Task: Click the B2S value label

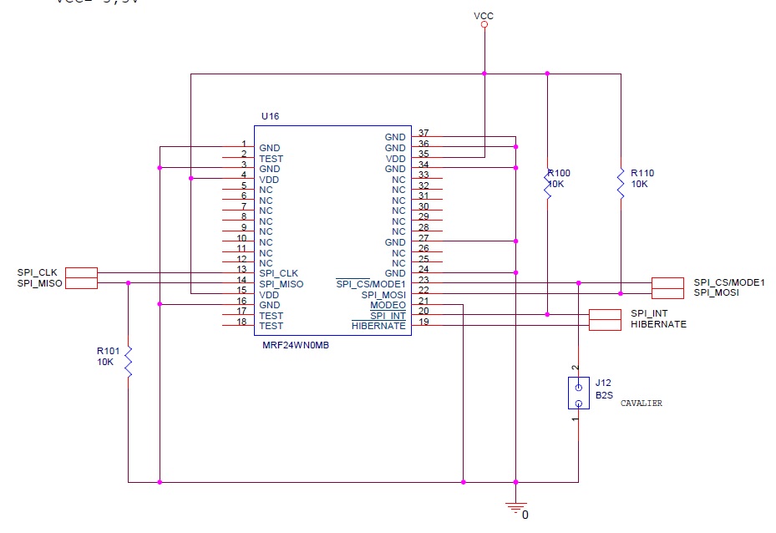Action: coord(604,395)
